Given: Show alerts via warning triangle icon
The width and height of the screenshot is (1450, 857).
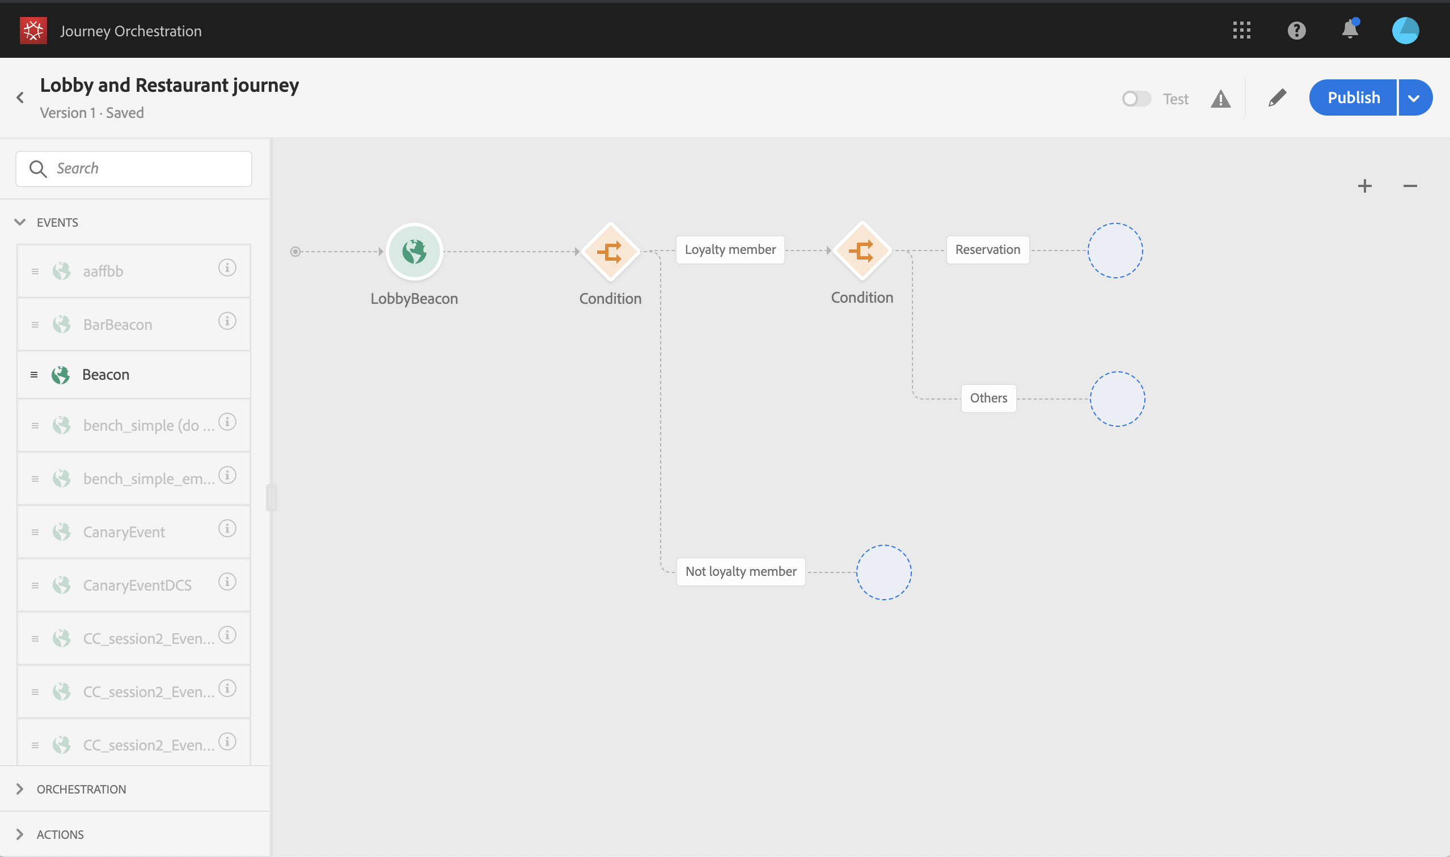Looking at the screenshot, I should point(1220,99).
